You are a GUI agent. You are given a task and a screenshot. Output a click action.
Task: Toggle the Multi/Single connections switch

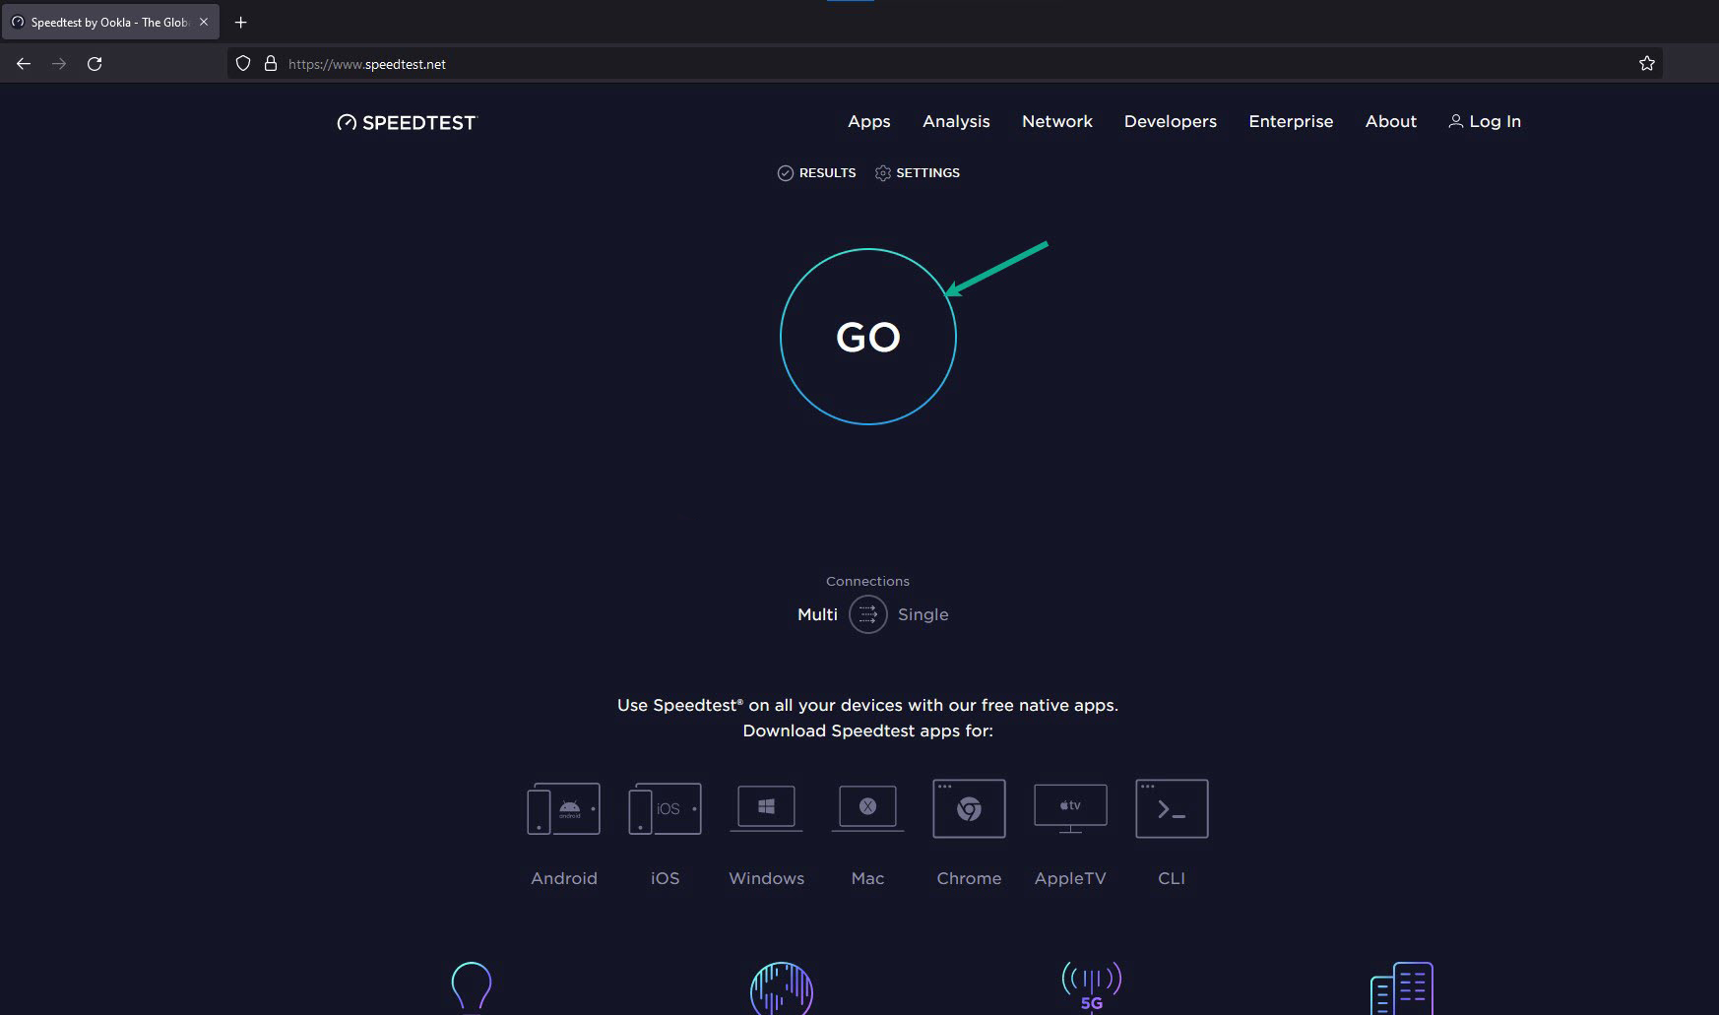click(x=867, y=614)
